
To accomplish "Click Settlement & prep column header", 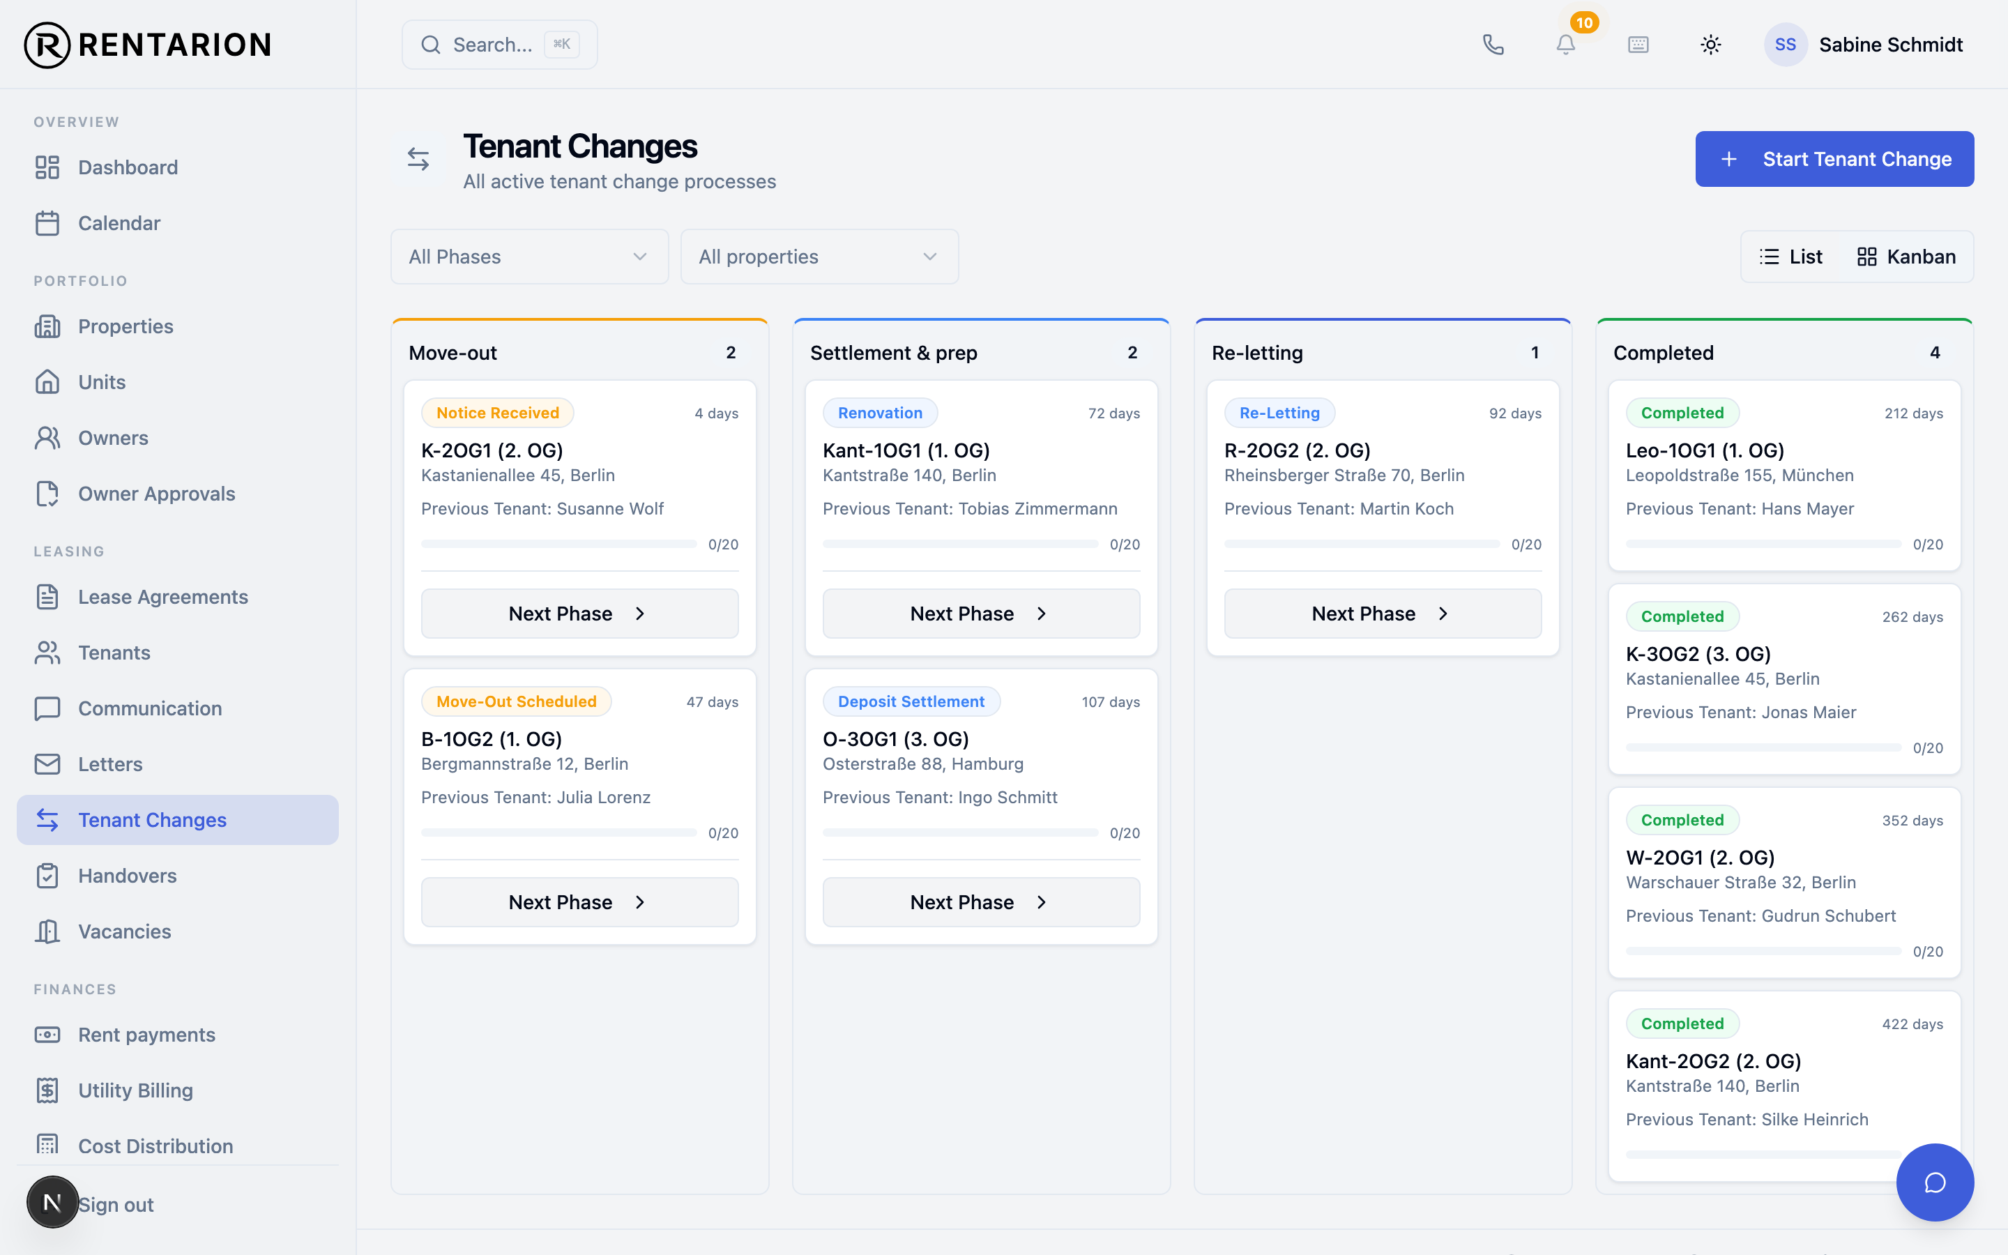I will (x=981, y=353).
